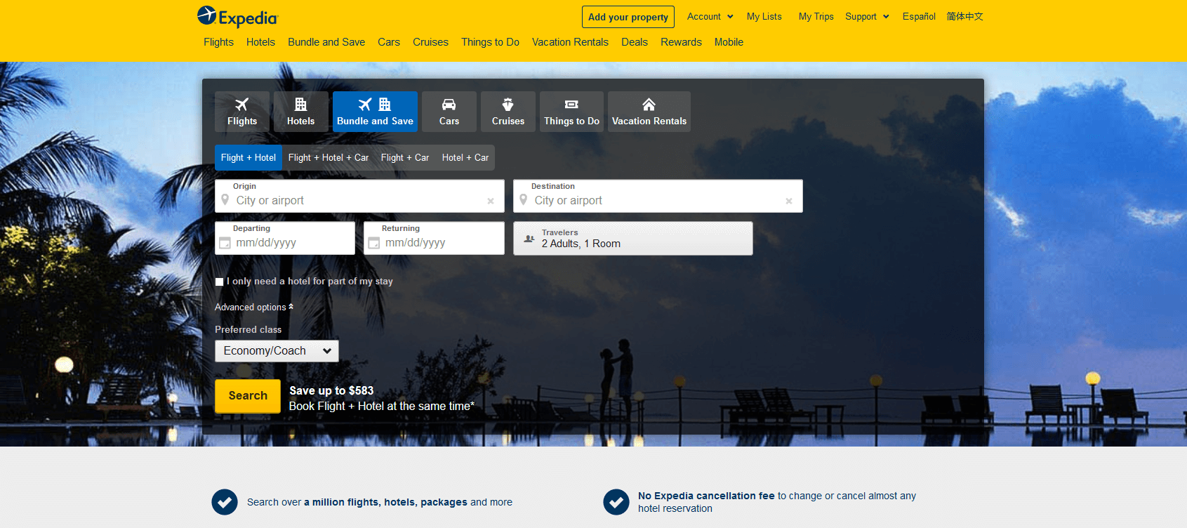Image resolution: width=1187 pixels, height=528 pixels.
Task: Open Hotels in top navigation
Action: click(260, 42)
